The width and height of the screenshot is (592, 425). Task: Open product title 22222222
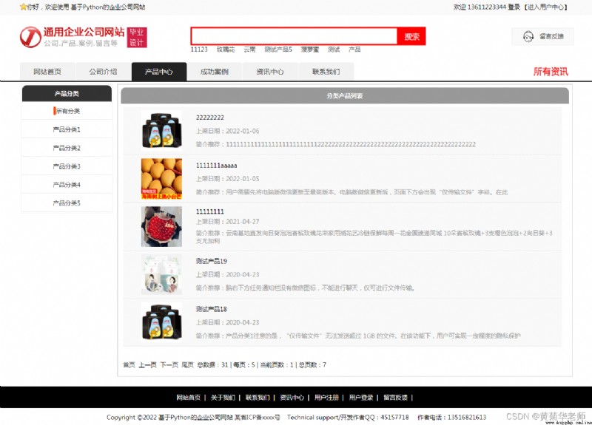tap(210, 118)
